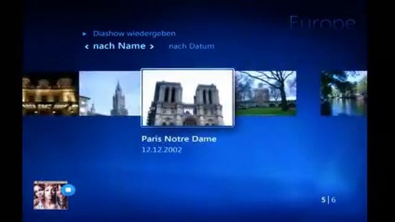Select the bare tree park thumbnail
Screen dimensions: 395x222
coord(265,93)
